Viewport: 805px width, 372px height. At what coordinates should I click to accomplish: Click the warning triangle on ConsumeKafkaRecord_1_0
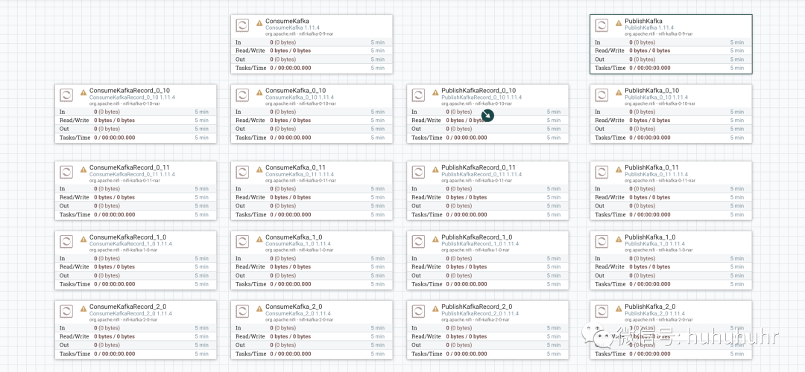coord(83,240)
